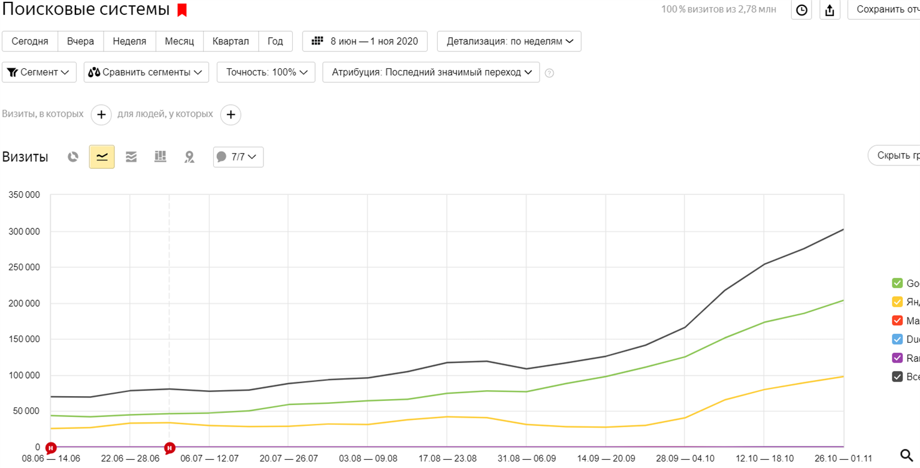
Task: Open the map view icon
Action: pyautogui.click(x=189, y=157)
